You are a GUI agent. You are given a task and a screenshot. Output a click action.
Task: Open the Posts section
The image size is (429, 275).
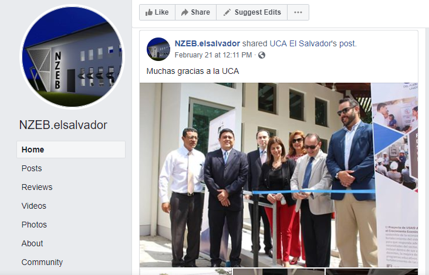tap(32, 168)
